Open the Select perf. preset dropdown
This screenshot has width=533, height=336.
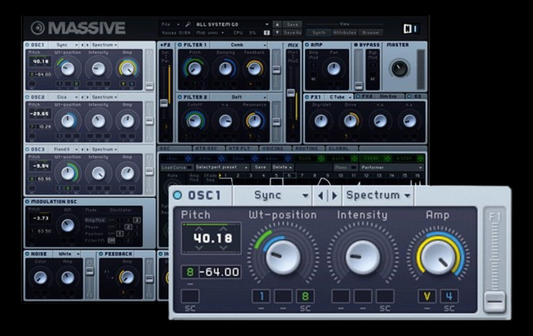tap(222, 167)
